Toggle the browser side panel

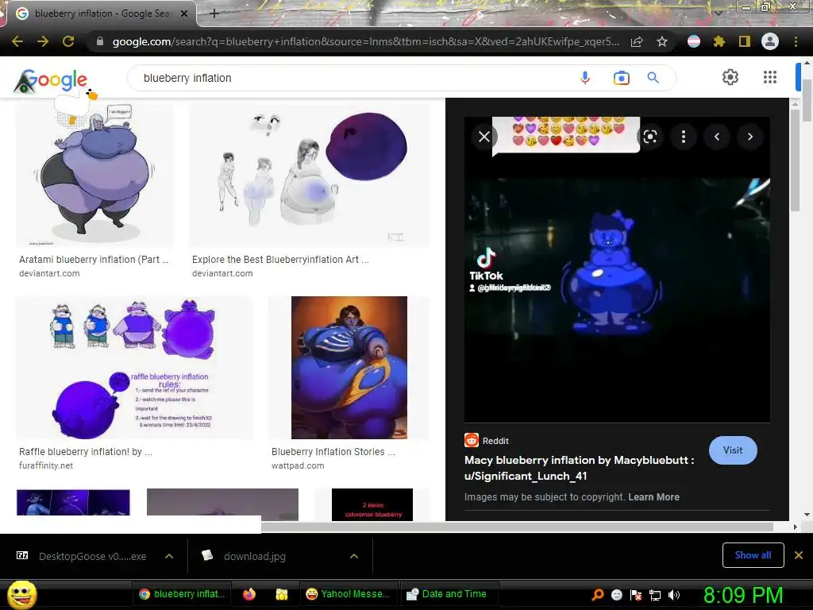click(745, 41)
